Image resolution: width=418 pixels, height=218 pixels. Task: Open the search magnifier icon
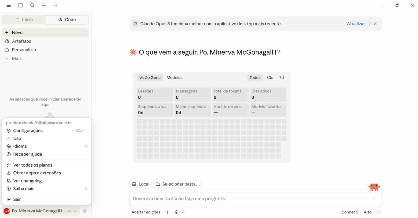tap(32, 5)
